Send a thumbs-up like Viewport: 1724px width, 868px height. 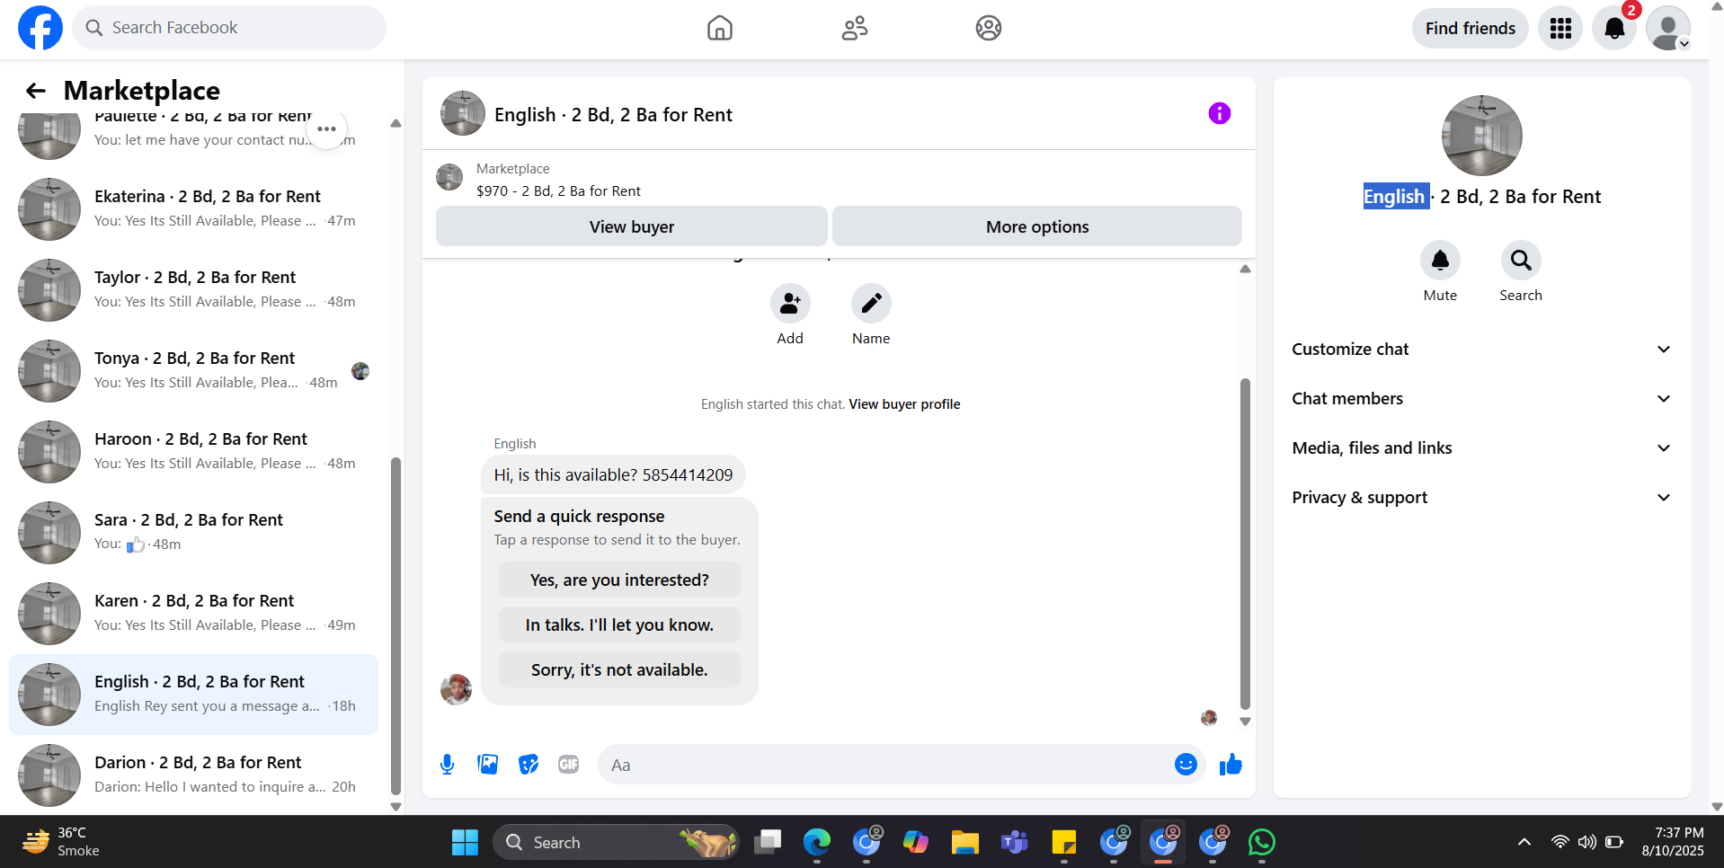[1231, 765]
